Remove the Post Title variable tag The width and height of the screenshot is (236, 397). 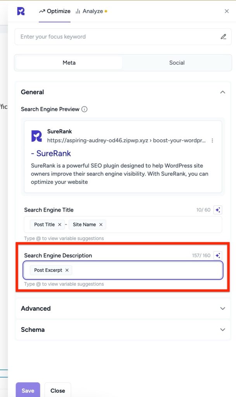click(x=60, y=225)
